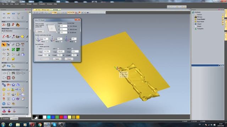
Task: Click the blue round icon in Relief Tools
Action: tap(4, 103)
